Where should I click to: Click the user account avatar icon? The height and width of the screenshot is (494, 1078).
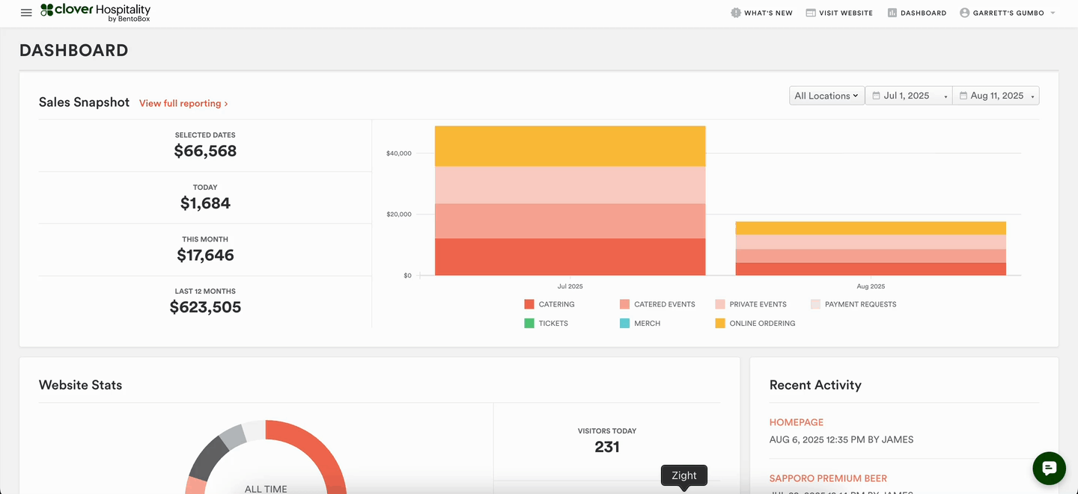pyautogui.click(x=965, y=13)
